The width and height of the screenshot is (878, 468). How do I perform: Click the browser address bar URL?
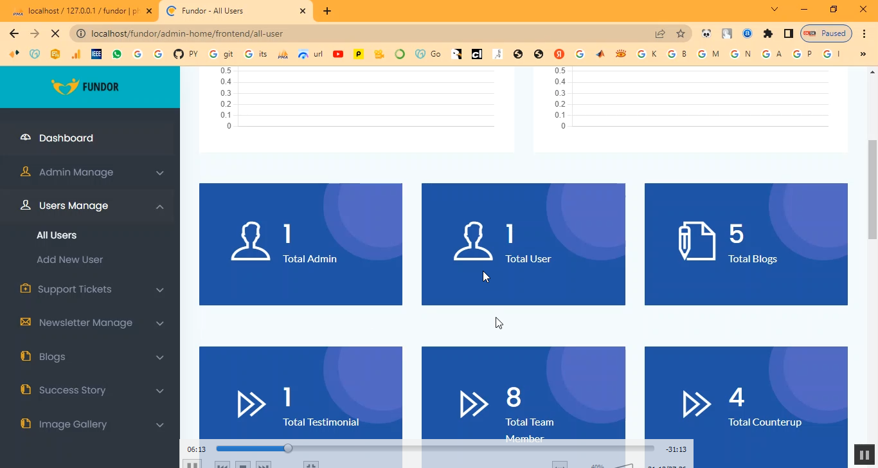tap(186, 33)
